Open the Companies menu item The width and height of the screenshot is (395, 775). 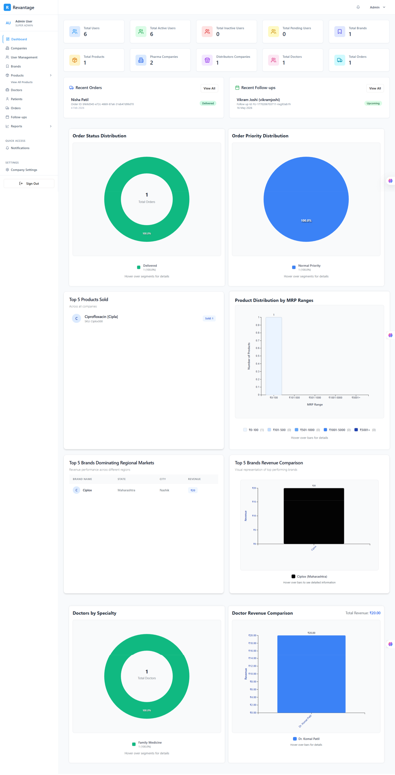point(19,48)
